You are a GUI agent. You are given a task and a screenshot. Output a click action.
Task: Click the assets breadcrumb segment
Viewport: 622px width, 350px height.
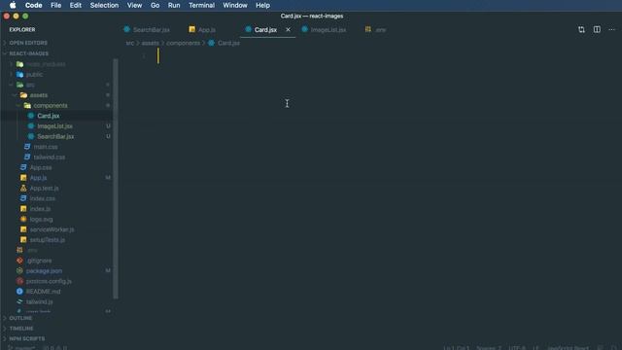pos(151,43)
